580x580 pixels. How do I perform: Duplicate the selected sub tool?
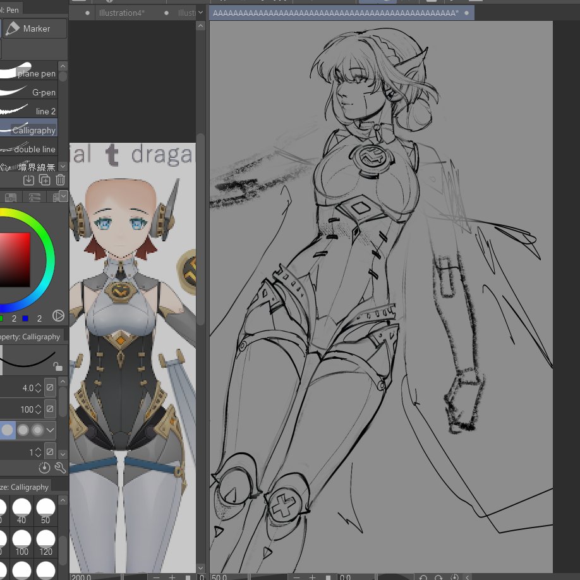(x=44, y=180)
